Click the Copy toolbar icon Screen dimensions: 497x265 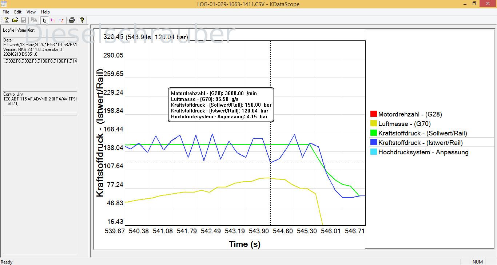34,20
